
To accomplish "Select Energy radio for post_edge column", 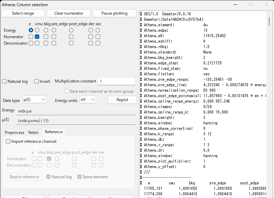I will [x=71, y=30].
